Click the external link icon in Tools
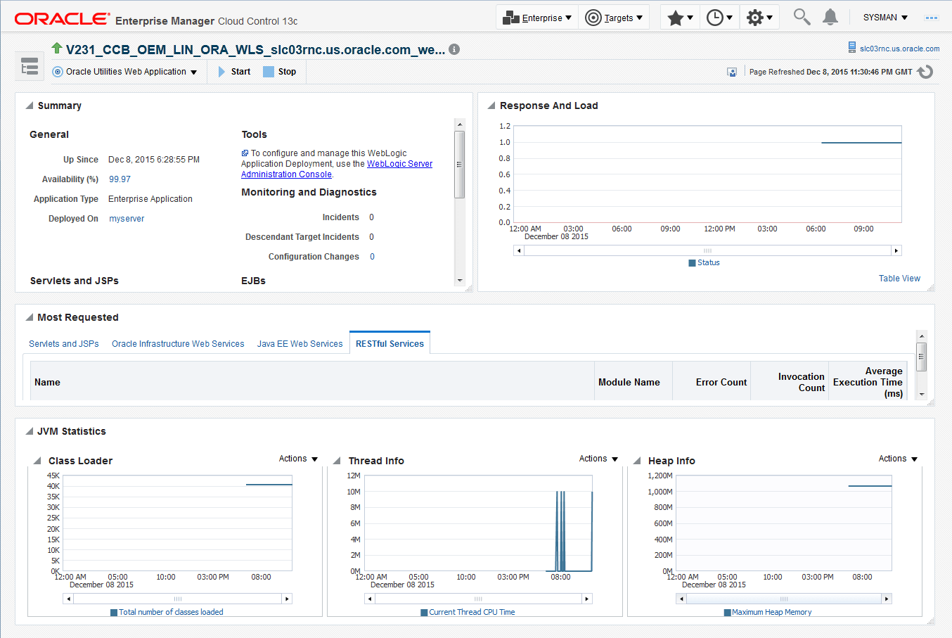Viewport: 952px width, 638px height. (x=245, y=153)
